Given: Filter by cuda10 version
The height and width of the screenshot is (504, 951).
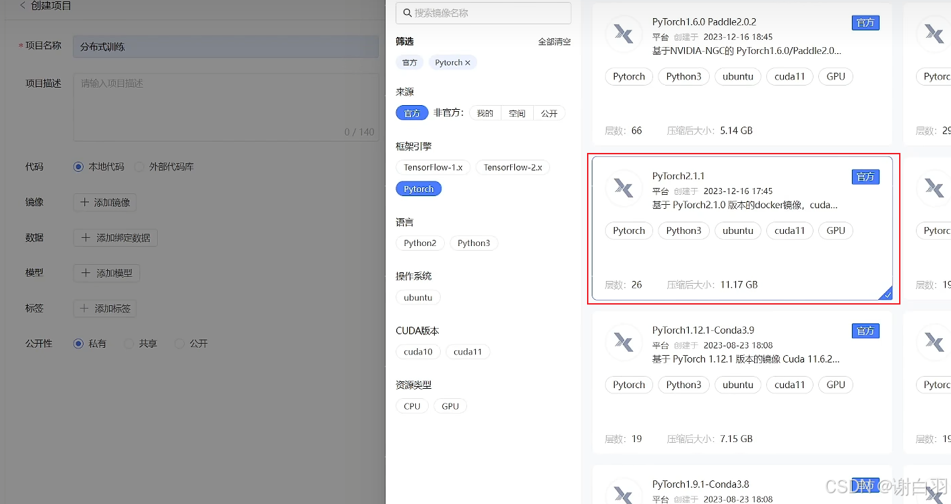Looking at the screenshot, I should point(418,352).
